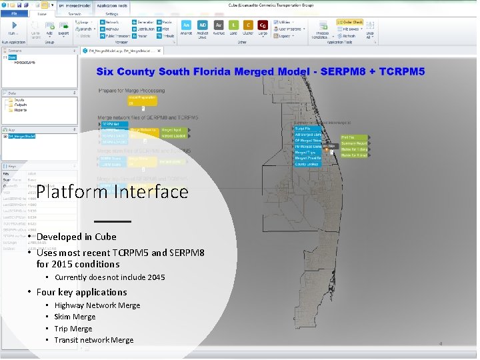Screen dimensions: 480x360
Task: Click the open folder icon in quick access toolbar
Action: point(13,5)
